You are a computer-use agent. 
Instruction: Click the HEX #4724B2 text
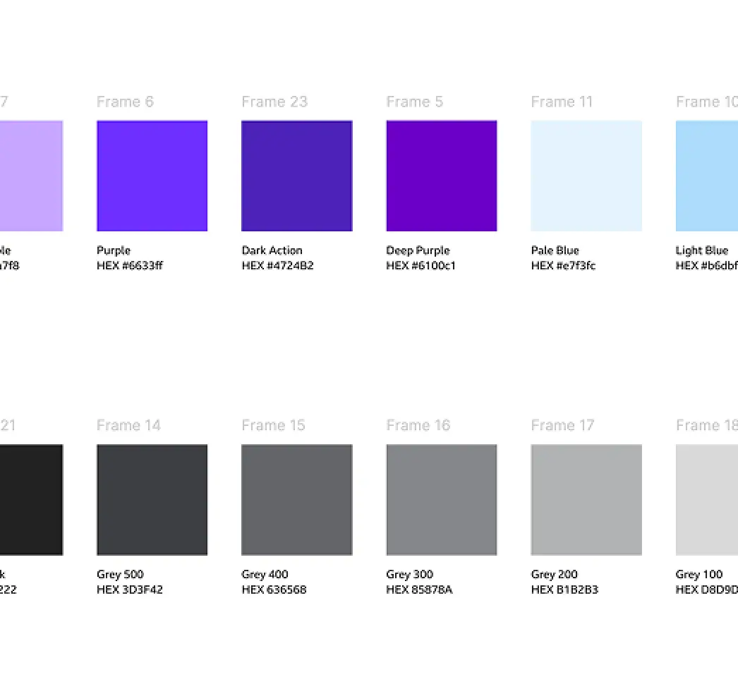point(277,266)
